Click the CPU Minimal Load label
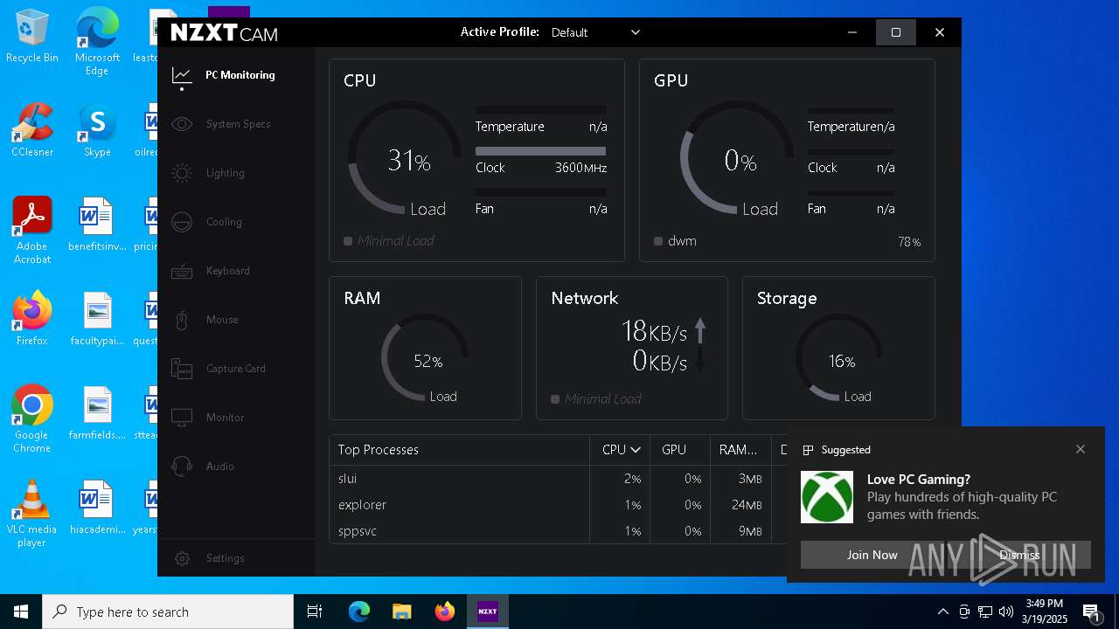The image size is (1119, 629). tap(395, 241)
